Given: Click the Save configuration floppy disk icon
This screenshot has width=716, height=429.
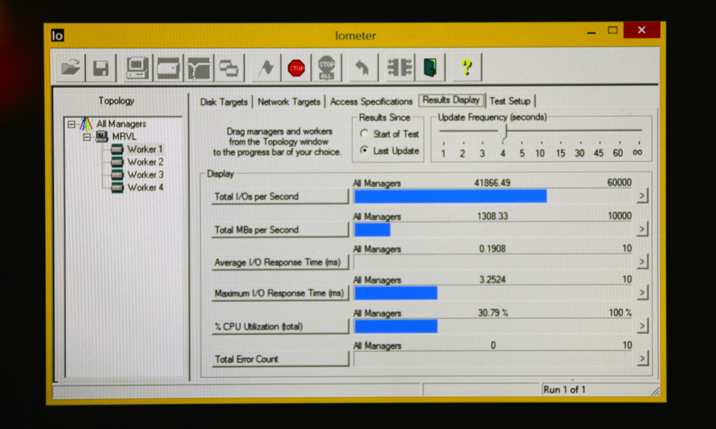Looking at the screenshot, I should click(x=101, y=68).
